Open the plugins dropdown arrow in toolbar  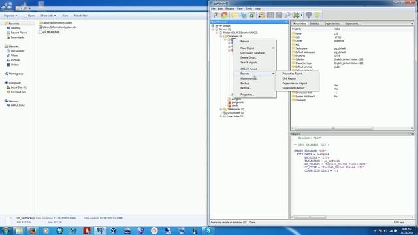(302, 16)
